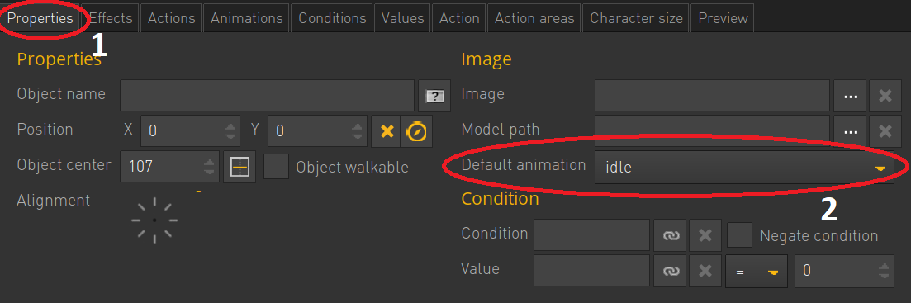
Task: Clear the Image field with X icon
Action: click(x=885, y=96)
